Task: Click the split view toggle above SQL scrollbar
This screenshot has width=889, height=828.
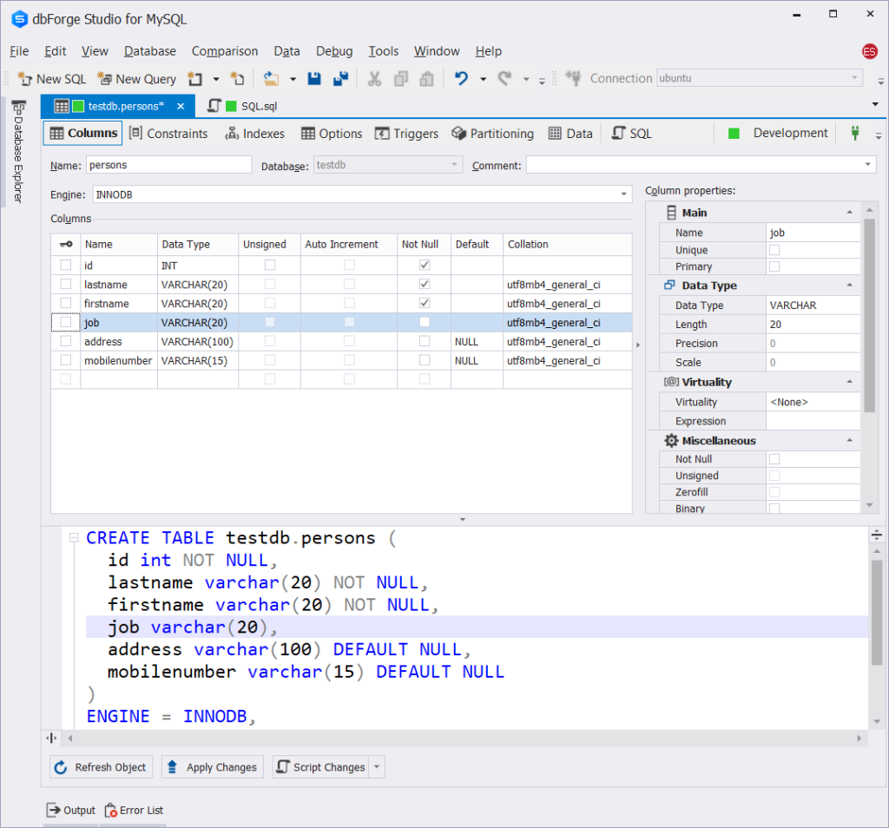Action: click(877, 535)
